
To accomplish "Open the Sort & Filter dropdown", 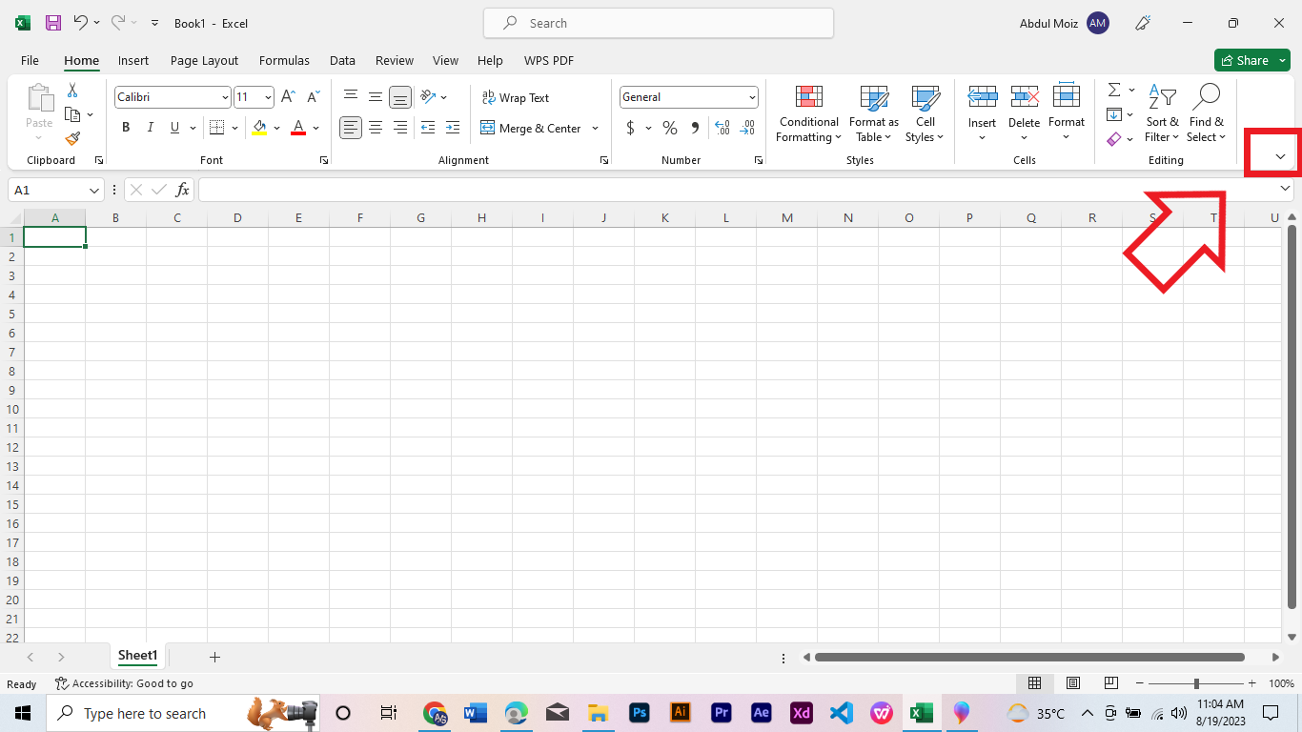I will 1162,114.
